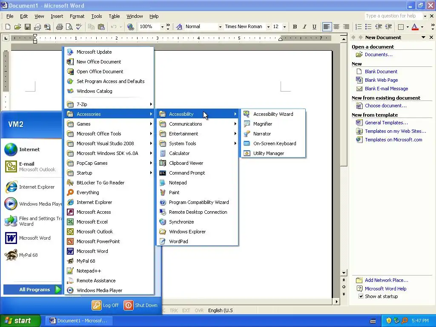Click the Shut Down button

point(141,305)
